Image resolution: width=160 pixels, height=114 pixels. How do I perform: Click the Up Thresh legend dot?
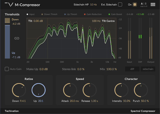[x=65, y=14]
